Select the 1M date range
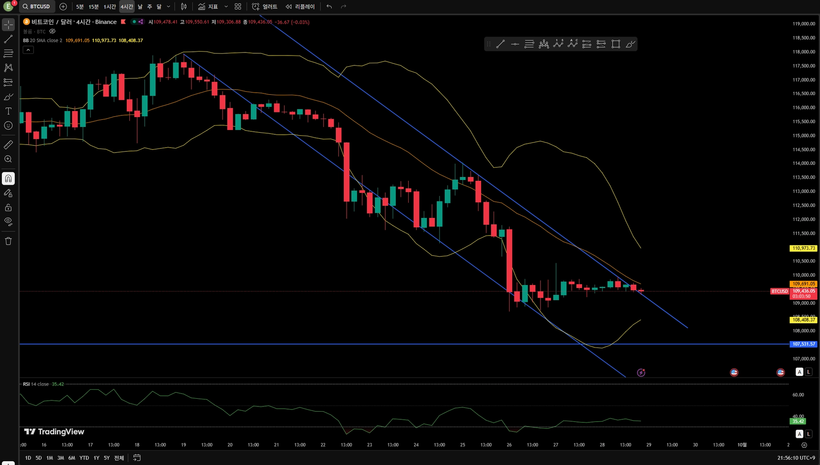Image resolution: width=820 pixels, height=465 pixels. (x=50, y=458)
